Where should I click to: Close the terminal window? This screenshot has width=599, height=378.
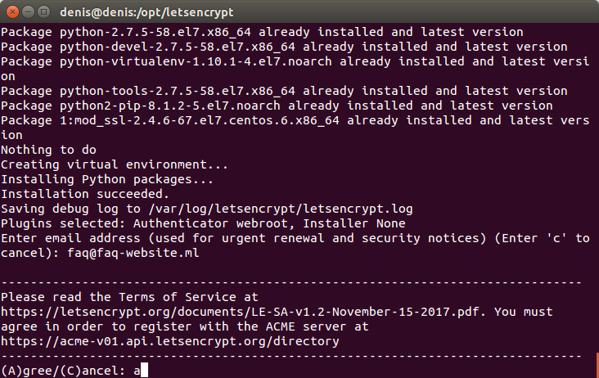pos(12,12)
